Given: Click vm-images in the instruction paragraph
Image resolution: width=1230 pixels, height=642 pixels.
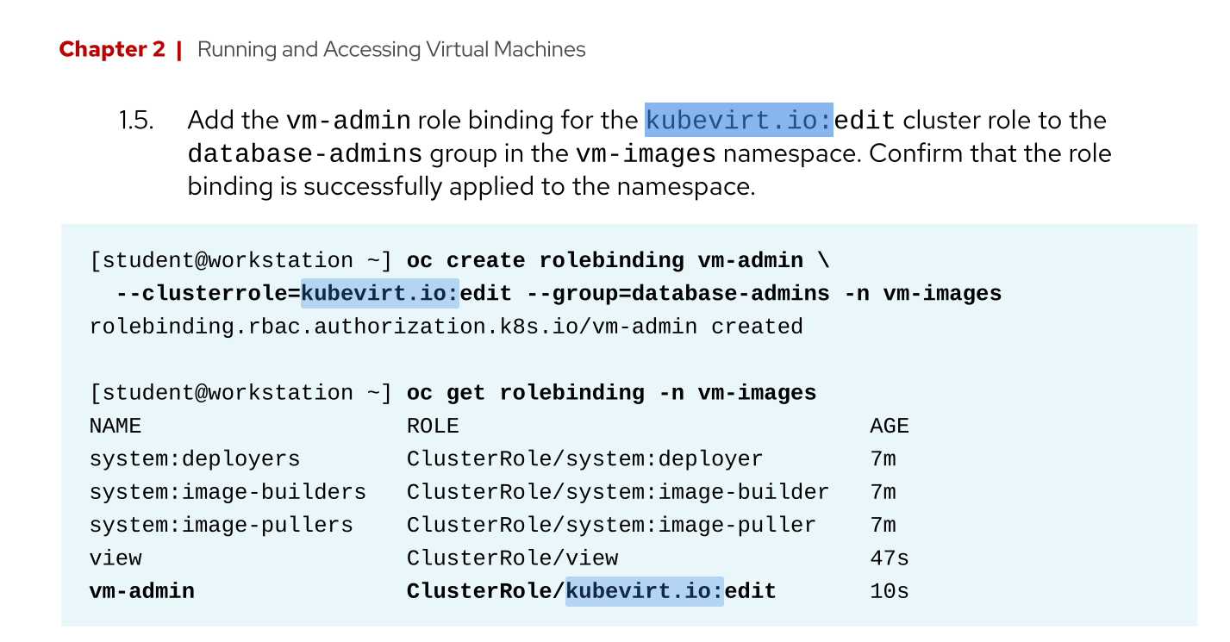Looking at the screenshot, I should coord(646,154).
